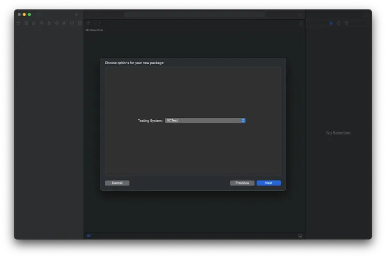Click the green zoom window button
The image size is (386, 258).
tap(29, 15)
